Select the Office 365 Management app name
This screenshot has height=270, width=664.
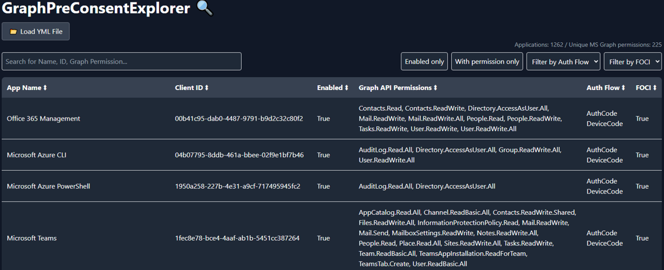click(44, 119)
